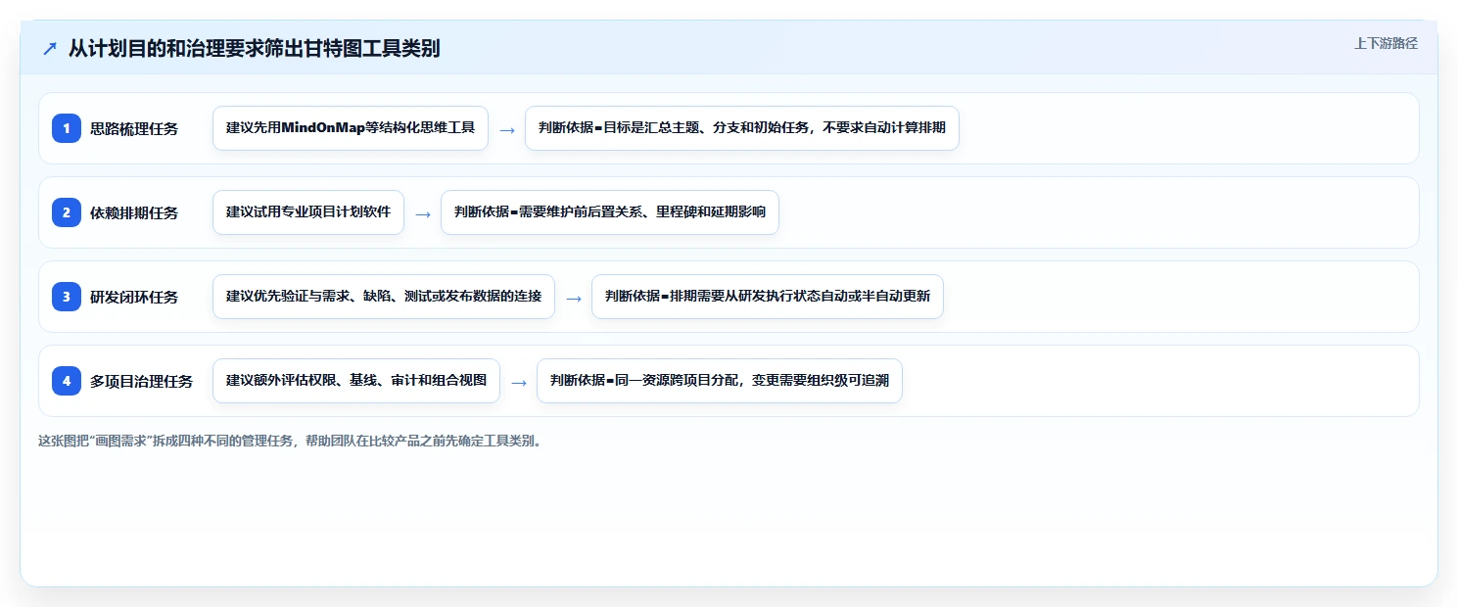Click the 判断依据=排期需要从研发执行状态 box

pos(768,297)
